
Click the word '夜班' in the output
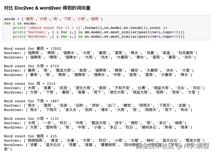click(x=102, y=88)
